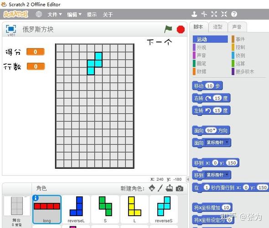Select the duplicate stamp tool

194,14
